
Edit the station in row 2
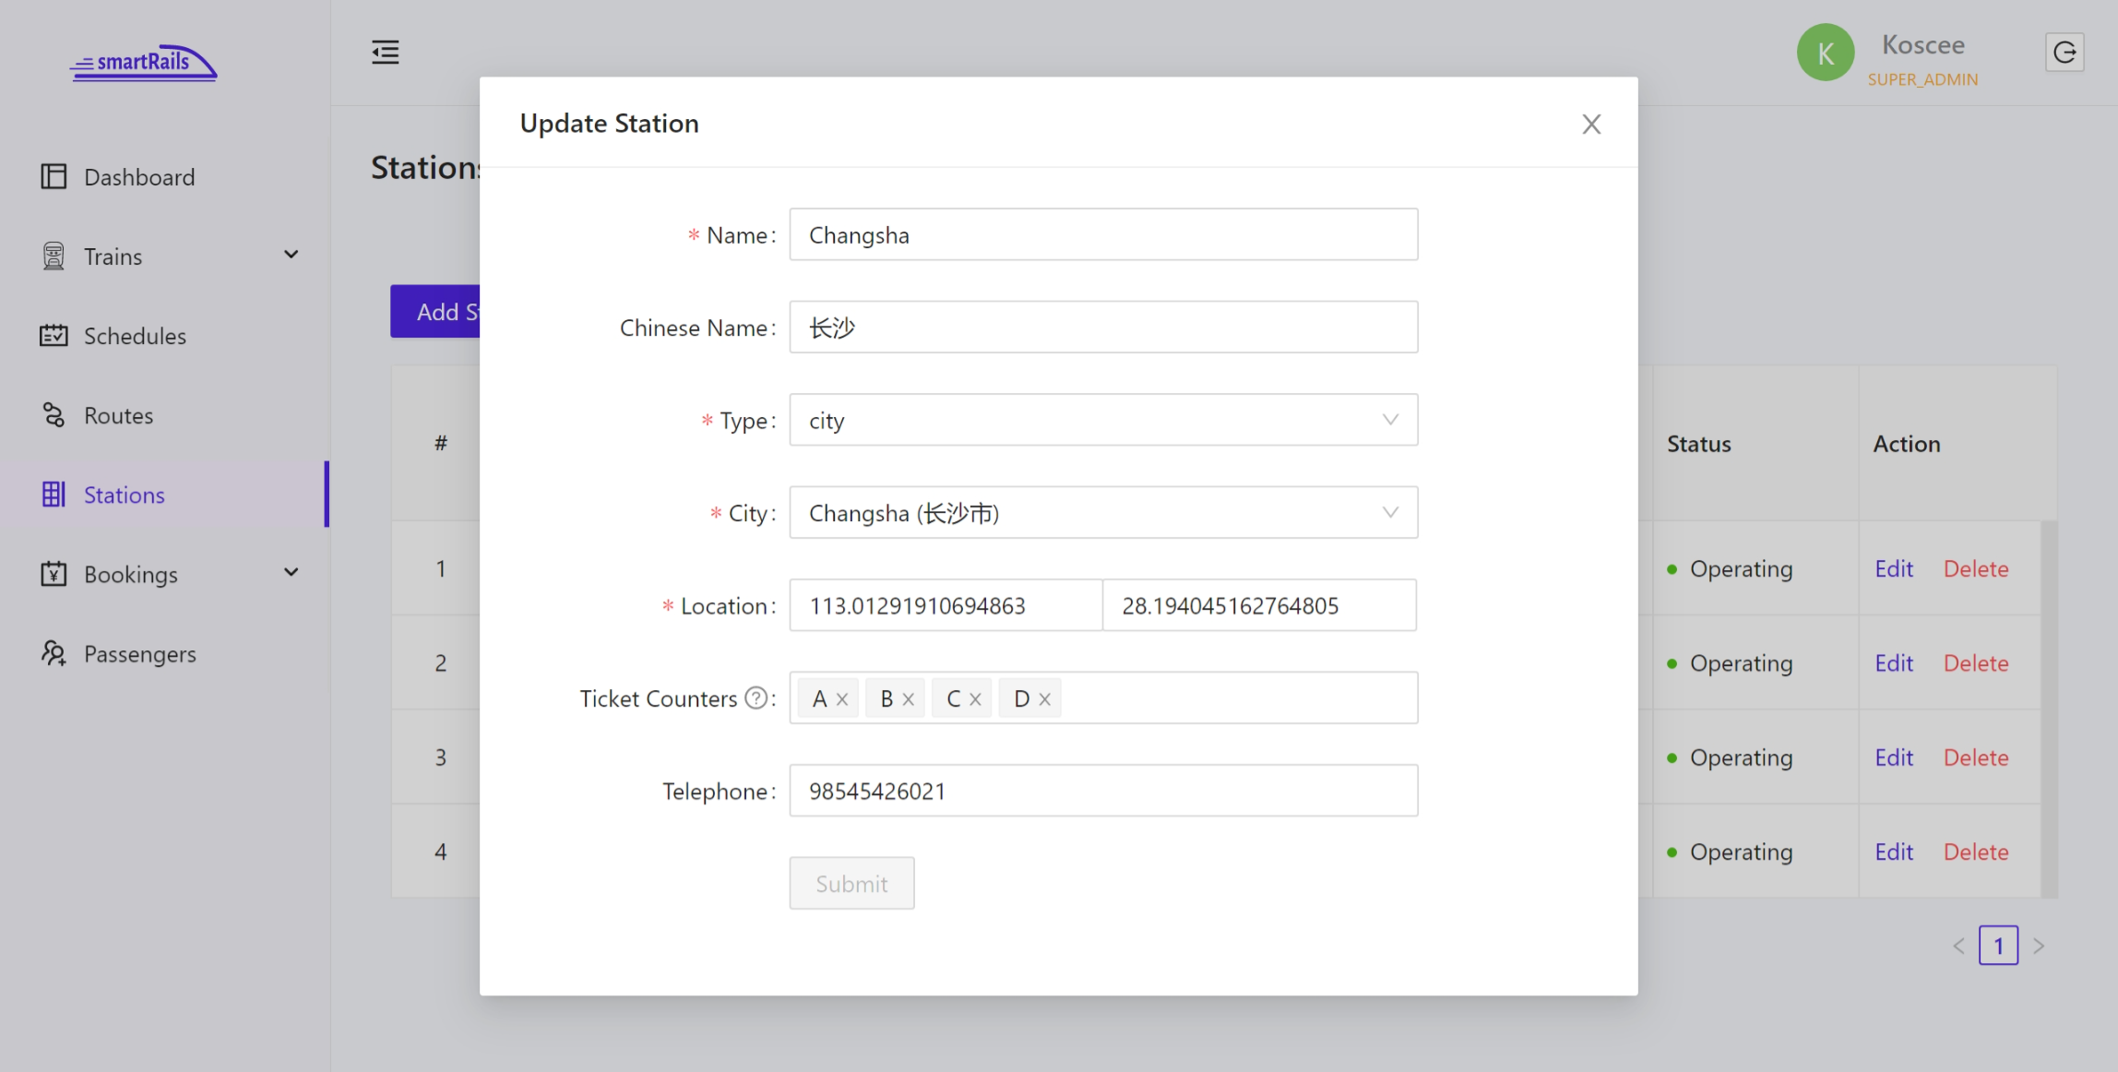coord(1893,662)
